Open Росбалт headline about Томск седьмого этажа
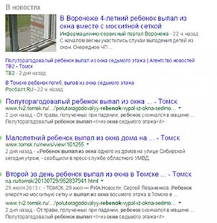The height and width of the screenshot is (223, 217). (70, 83)
